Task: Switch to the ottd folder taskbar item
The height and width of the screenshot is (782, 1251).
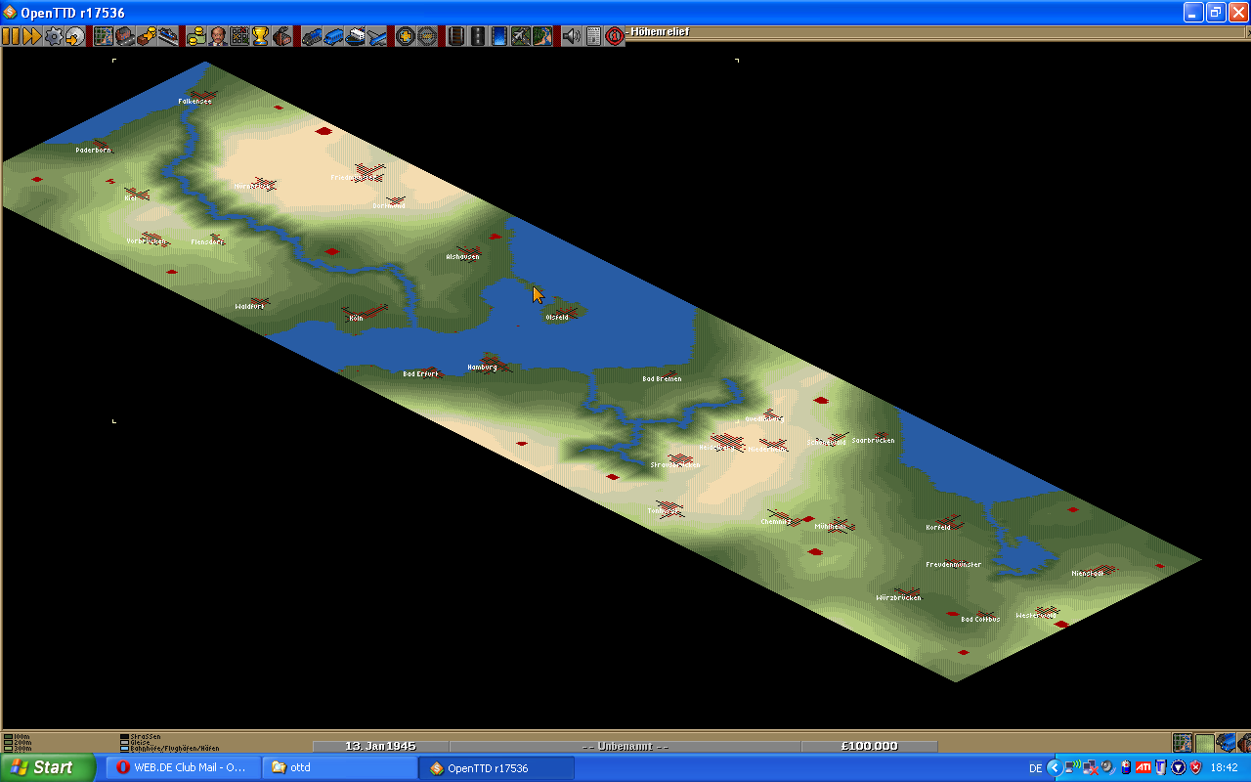Action: (337, 767)
